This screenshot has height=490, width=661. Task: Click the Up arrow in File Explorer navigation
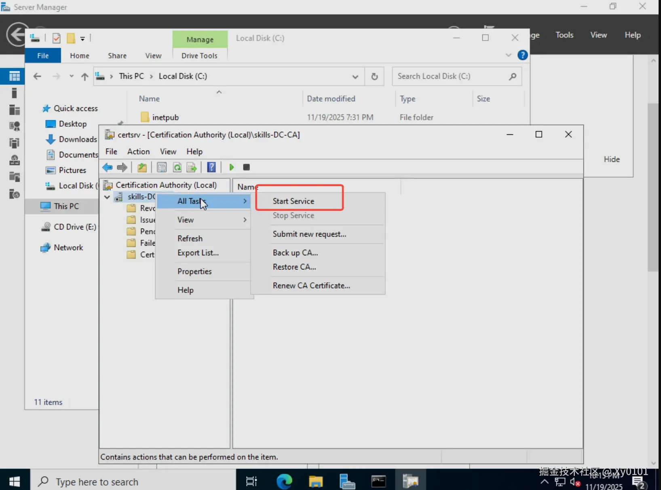click(x=84, y=76)
